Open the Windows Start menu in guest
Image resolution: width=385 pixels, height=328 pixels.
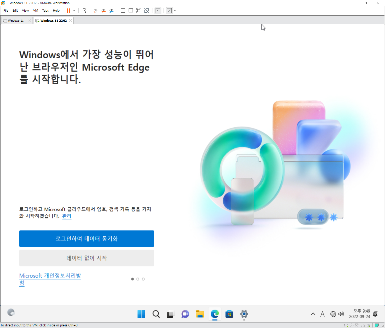[141, 314]
